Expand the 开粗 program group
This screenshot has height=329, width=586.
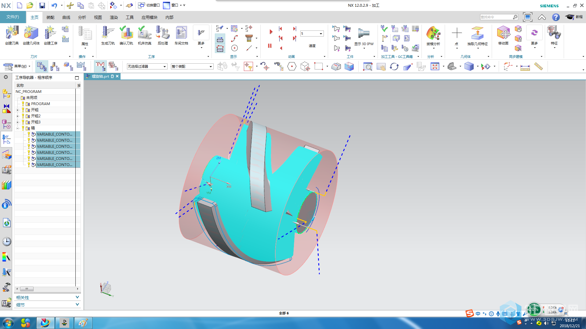pyautogui.click(x=17, y=110)
